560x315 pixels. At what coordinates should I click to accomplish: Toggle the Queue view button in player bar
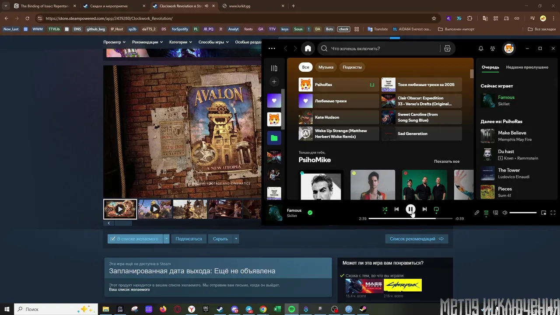click(486, 213)
